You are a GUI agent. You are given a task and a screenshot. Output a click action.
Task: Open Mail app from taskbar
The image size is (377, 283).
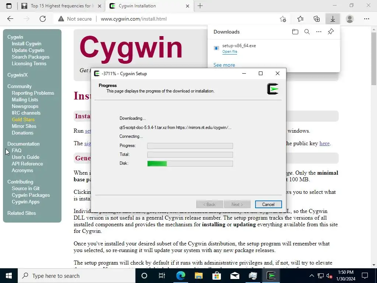pyautogui.click(x=235, y=276)
